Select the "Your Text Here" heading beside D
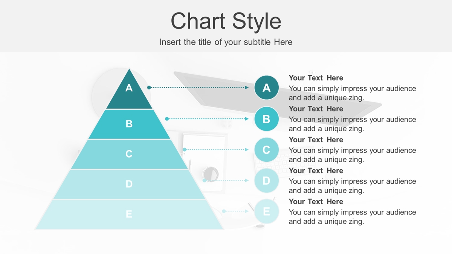 click(x=316, y=170)
